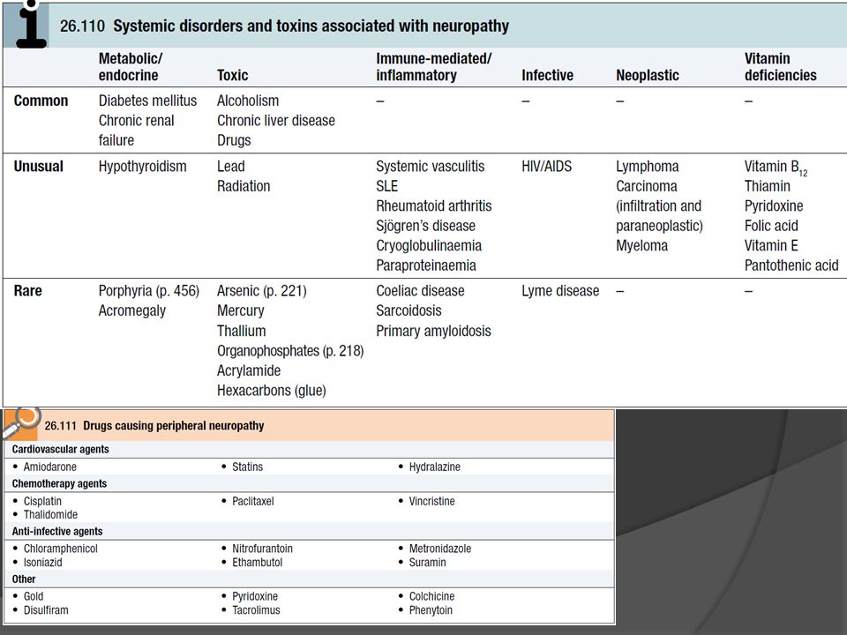The image size is (847, 635).
Task: Click the 'Chemotherapy agents' section heading
Action: point(59,484)
